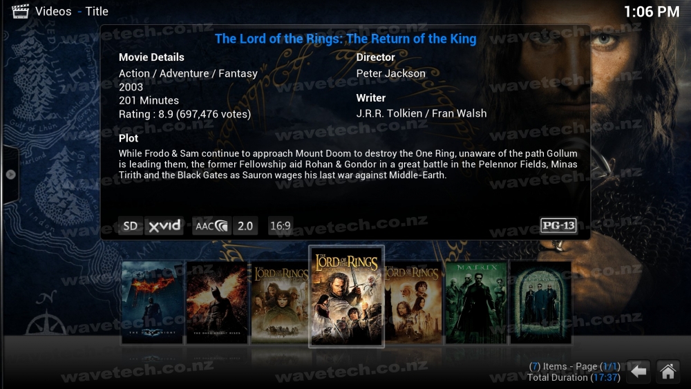Click the Return of the King title heading
This screenshot has height=389, width=691.
[x=345, y=39]
